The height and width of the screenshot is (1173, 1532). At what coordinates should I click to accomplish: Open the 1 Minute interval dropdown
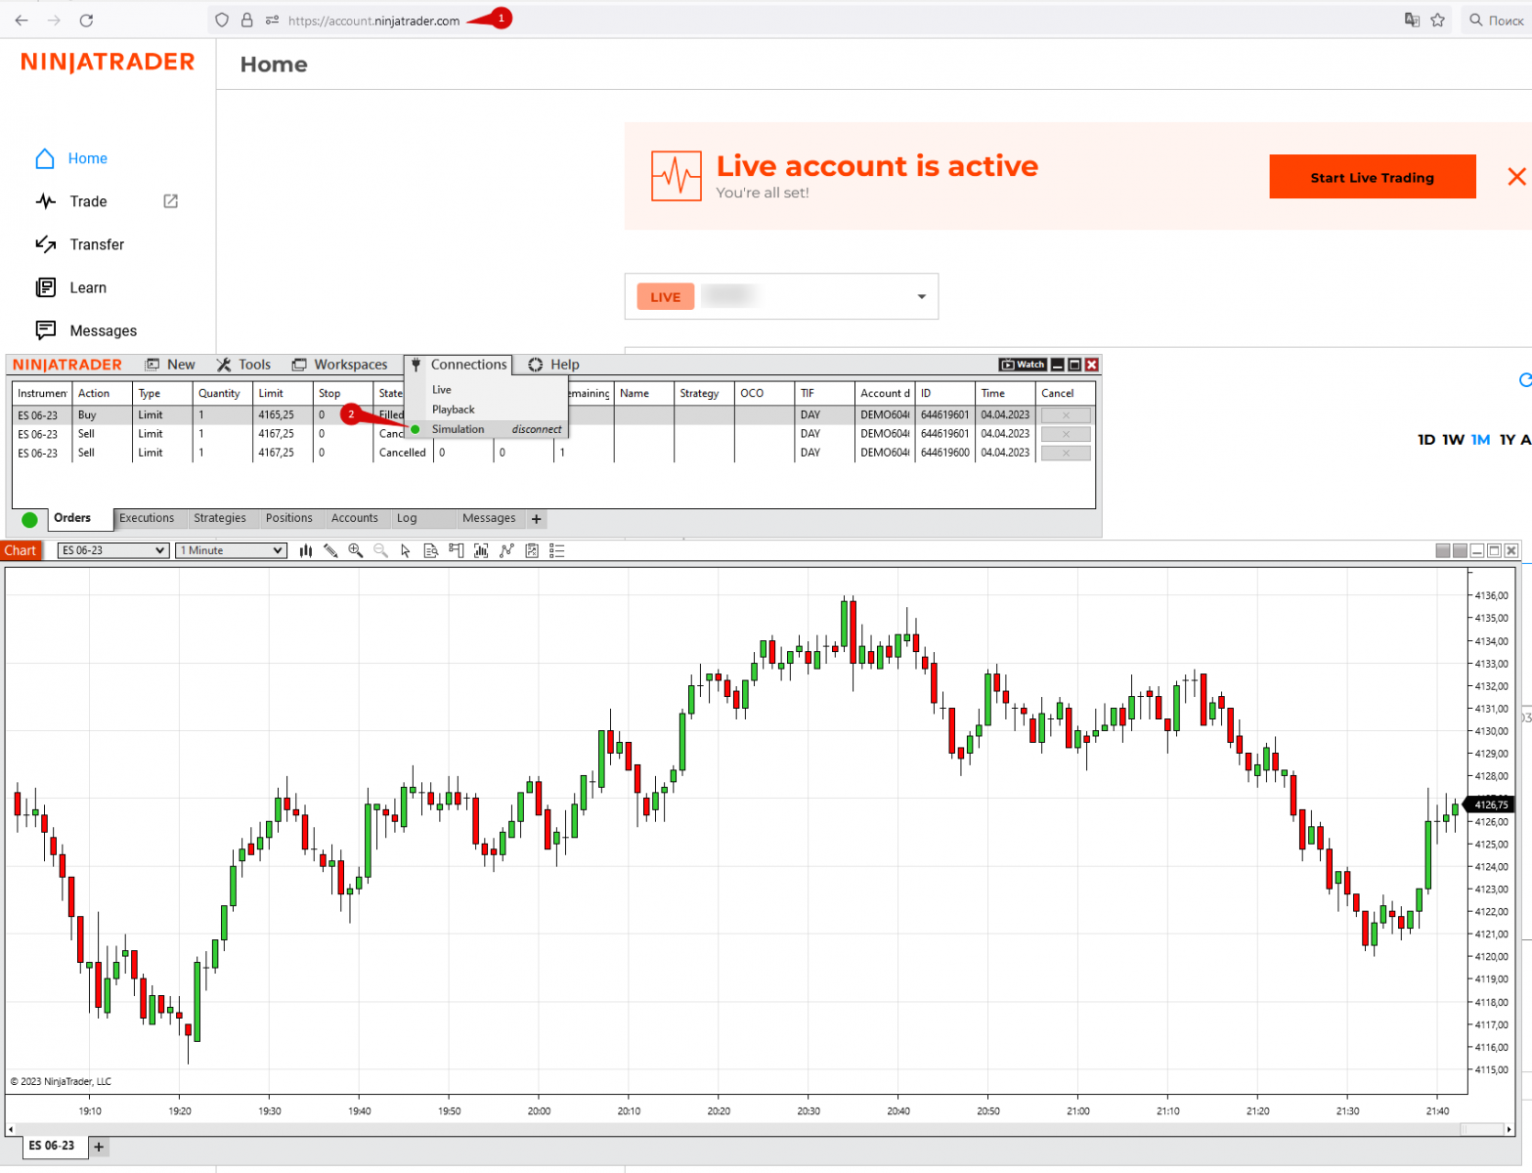(232, 550)
